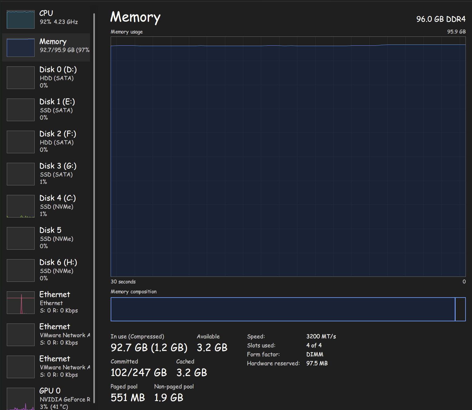The width and height of the screenshot is (472, 410).
Task: Select Disk 4 (C:) NVMe entry
Action: point(46,206)
